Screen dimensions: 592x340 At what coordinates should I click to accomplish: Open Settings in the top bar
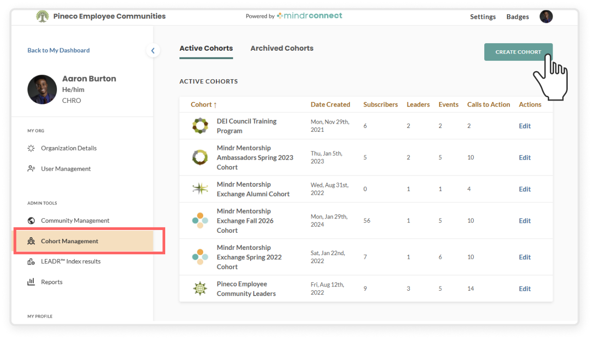[x=483, y=17]
